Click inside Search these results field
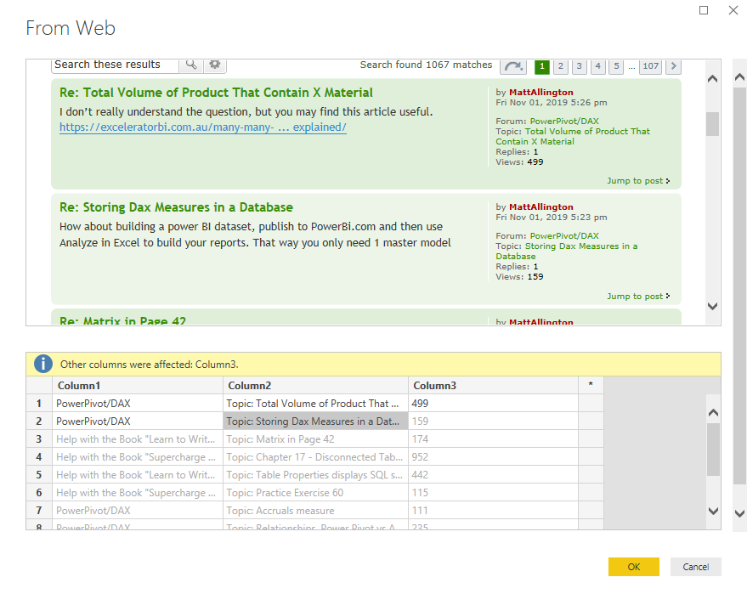Viewport: 747px width, 594px height. point(115,65)
